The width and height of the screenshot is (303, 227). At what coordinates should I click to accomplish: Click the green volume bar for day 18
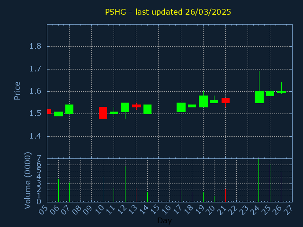pyautogui.click(x=192, y=197)
